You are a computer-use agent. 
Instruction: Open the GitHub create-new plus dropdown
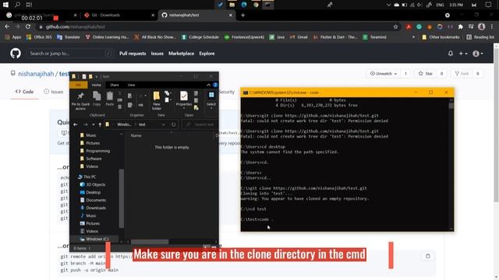[462, 54]
